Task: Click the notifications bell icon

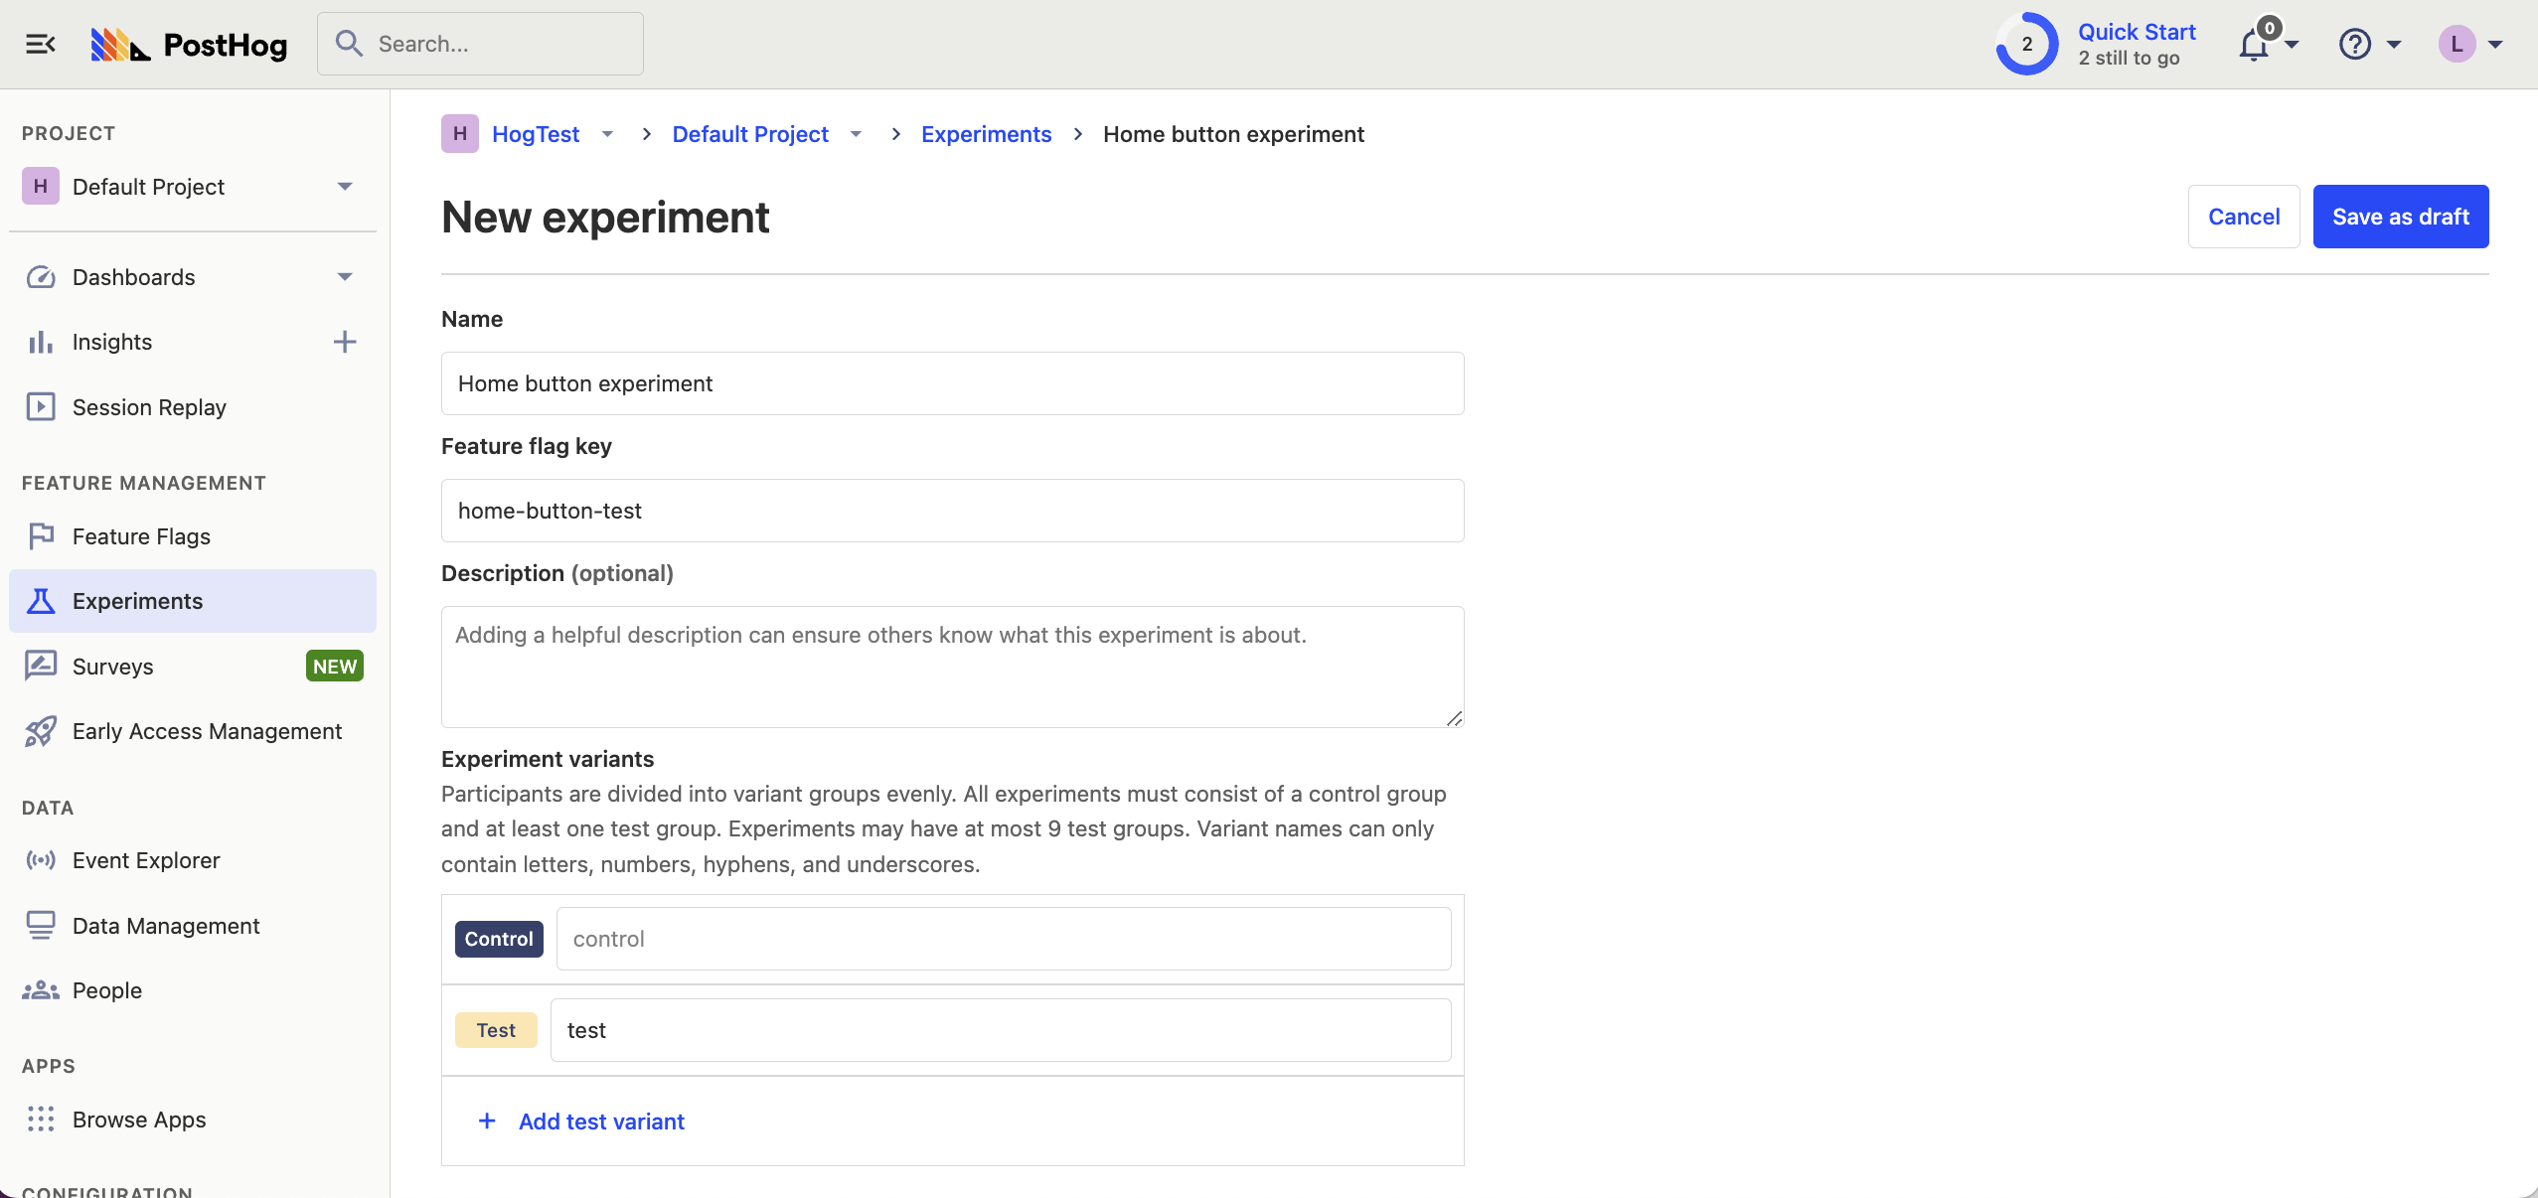Action: pos(2255,44)
